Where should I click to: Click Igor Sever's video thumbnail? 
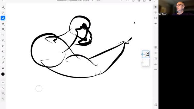[176, 8]
